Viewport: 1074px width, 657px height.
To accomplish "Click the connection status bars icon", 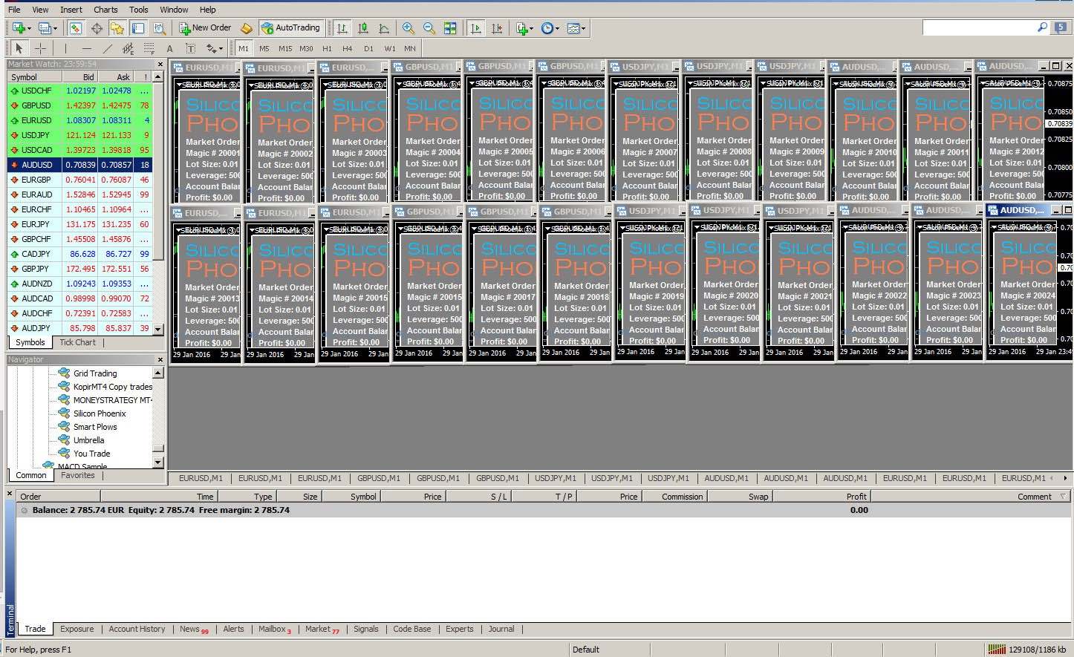I will pyautogui.click(x=996, y=650).
